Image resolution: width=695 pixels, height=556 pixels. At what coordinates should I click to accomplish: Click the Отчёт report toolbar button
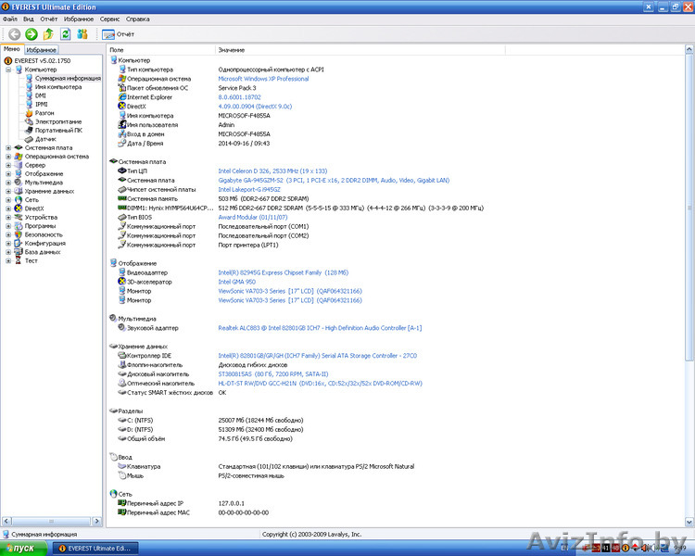click(x=119, y=34)
